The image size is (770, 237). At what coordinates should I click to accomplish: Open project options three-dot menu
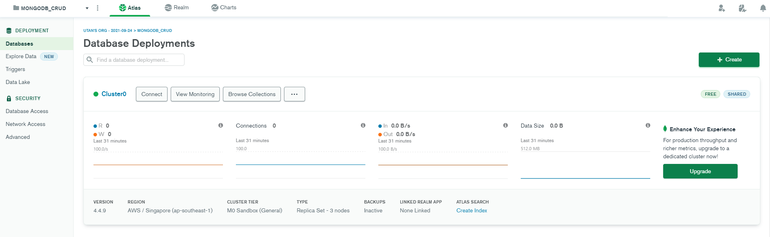(x=98, y=8)
